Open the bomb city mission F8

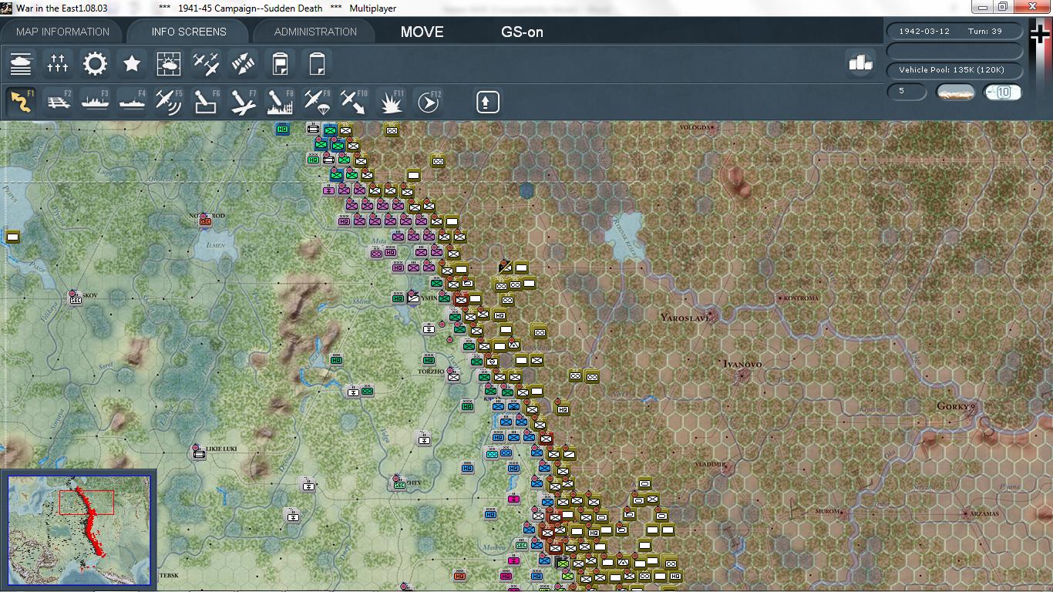(x=280, y=101)
